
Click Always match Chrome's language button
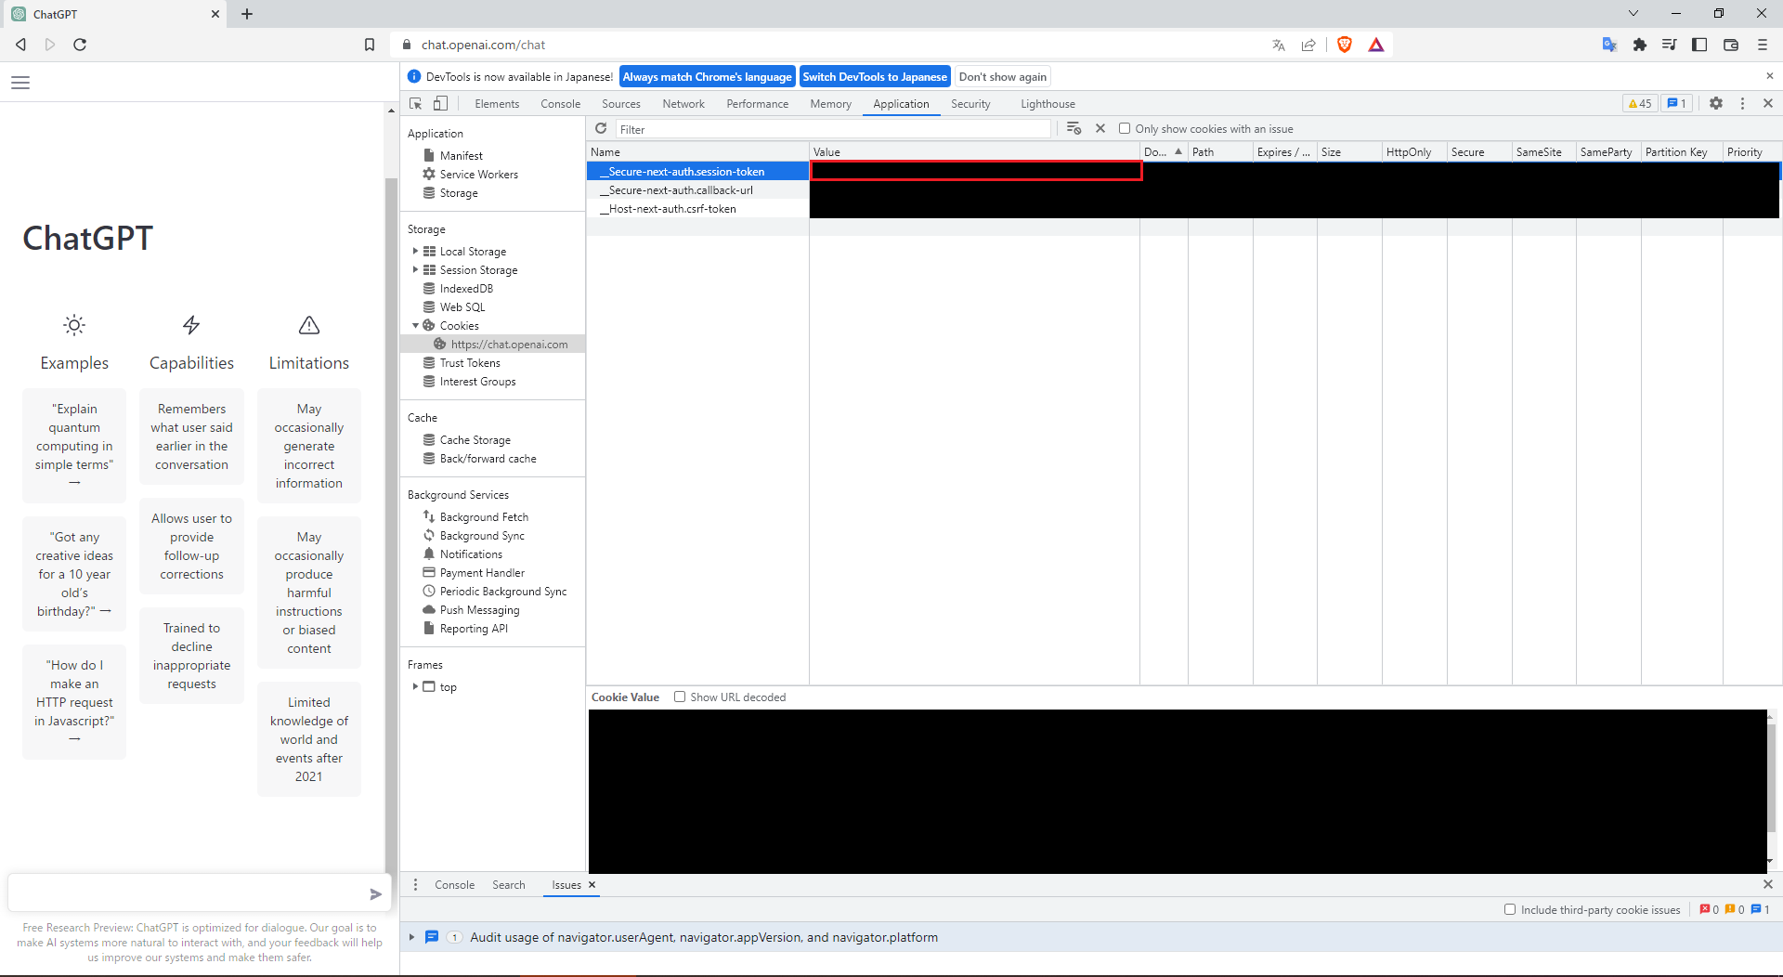707,76
